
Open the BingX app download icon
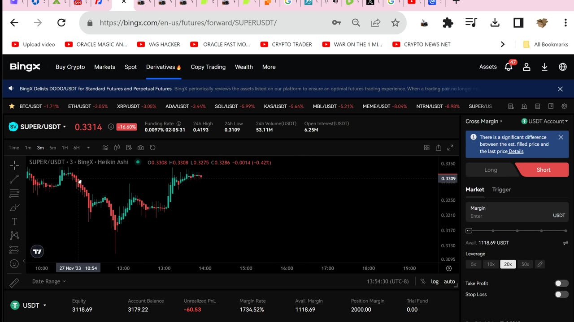pos(544,67)
